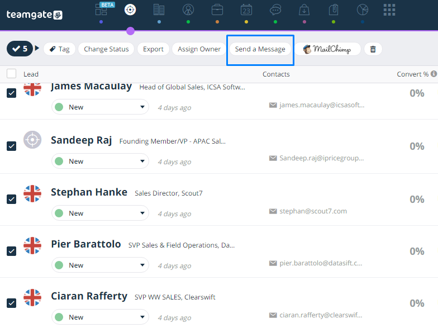Image resolution: width=438 pixels, height=328 pixels.
Task: Open the Ciaran Rafferty lead name
Action: coord(89,296)
